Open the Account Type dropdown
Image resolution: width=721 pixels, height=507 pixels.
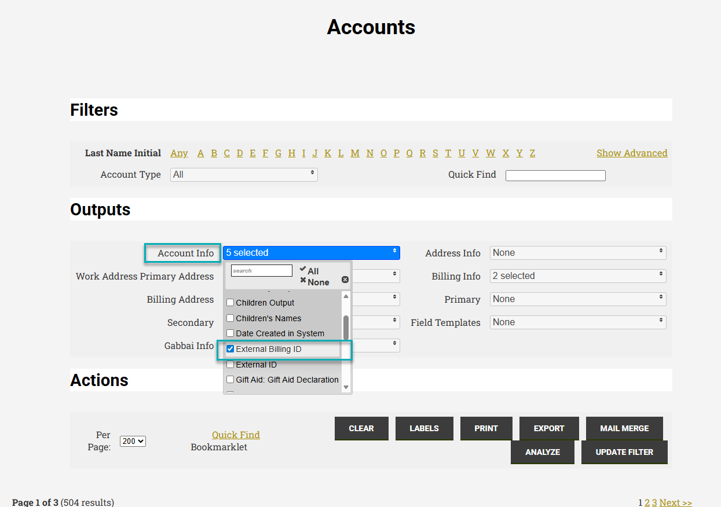tap(244, 174)
